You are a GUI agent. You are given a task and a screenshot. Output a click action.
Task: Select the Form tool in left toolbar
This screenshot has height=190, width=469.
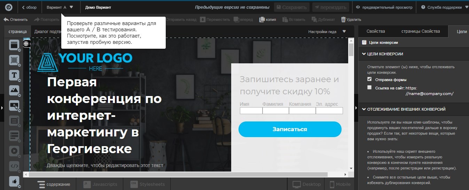tap(14, 121)
